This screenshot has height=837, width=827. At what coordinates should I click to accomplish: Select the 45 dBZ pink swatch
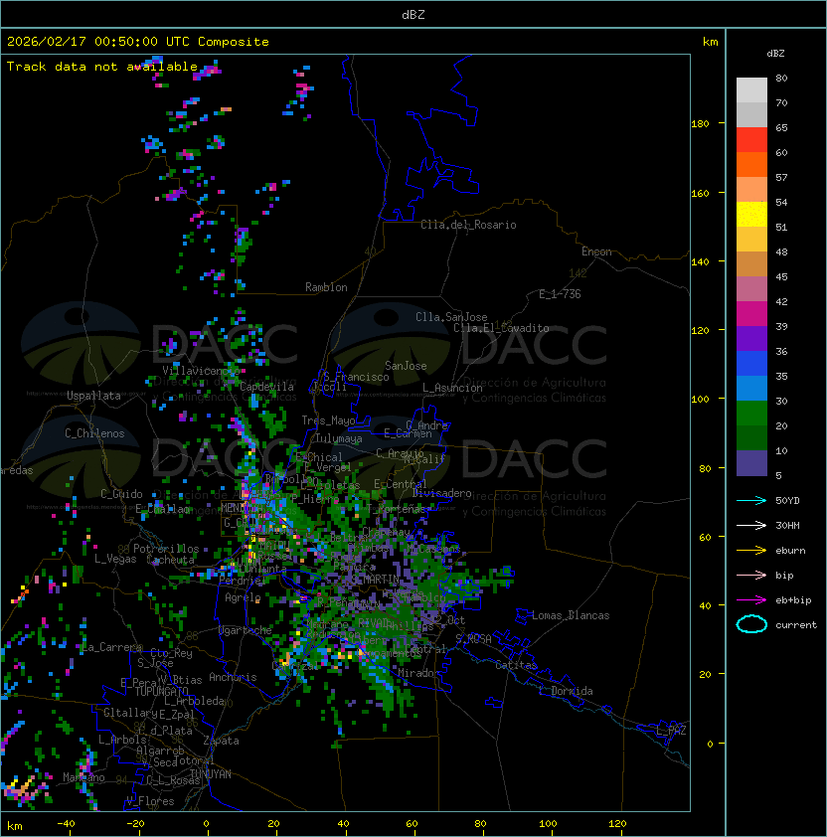751,289
